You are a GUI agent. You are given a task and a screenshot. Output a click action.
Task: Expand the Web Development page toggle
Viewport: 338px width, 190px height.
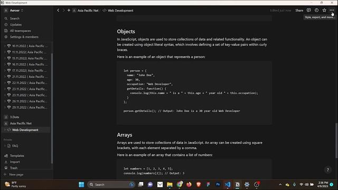(x=5, y=130)
